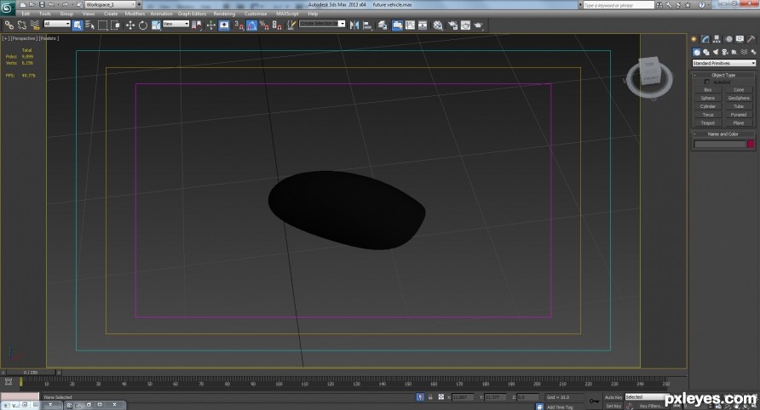Click the Align tool icon
This screenshot has width=760, height=410.
click(367, 26)
